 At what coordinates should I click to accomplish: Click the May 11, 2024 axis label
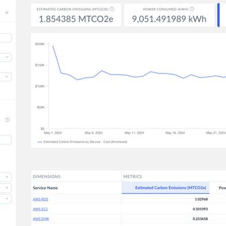pos(134,133)
